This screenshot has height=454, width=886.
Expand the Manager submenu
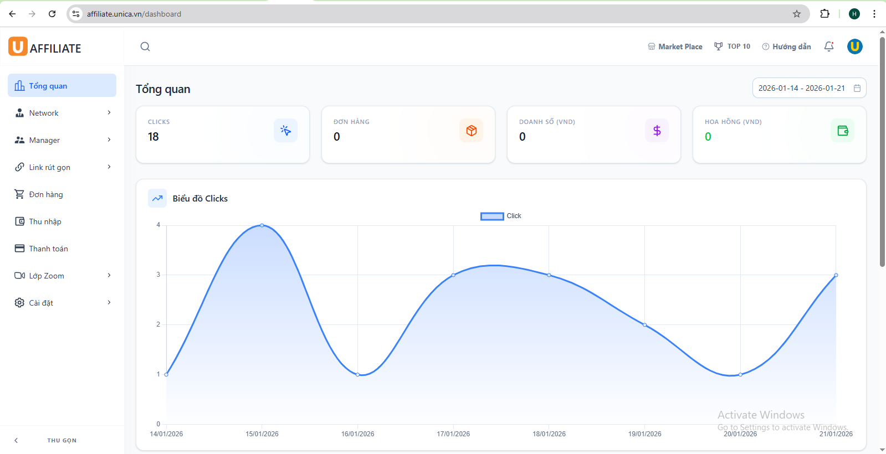coord(62,140)
